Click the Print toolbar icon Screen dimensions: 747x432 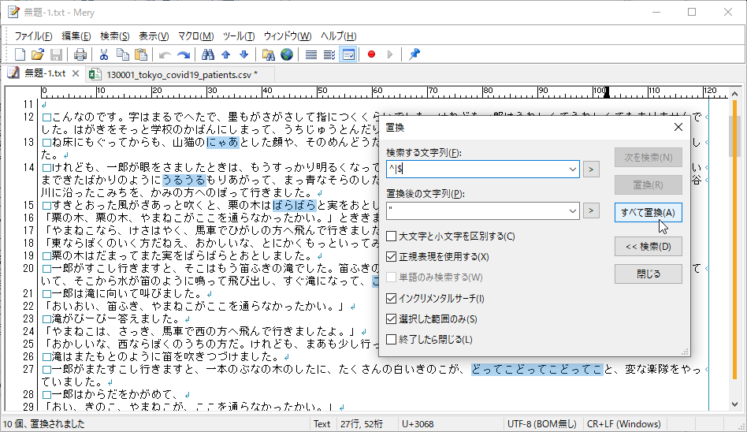pos(80,54)
